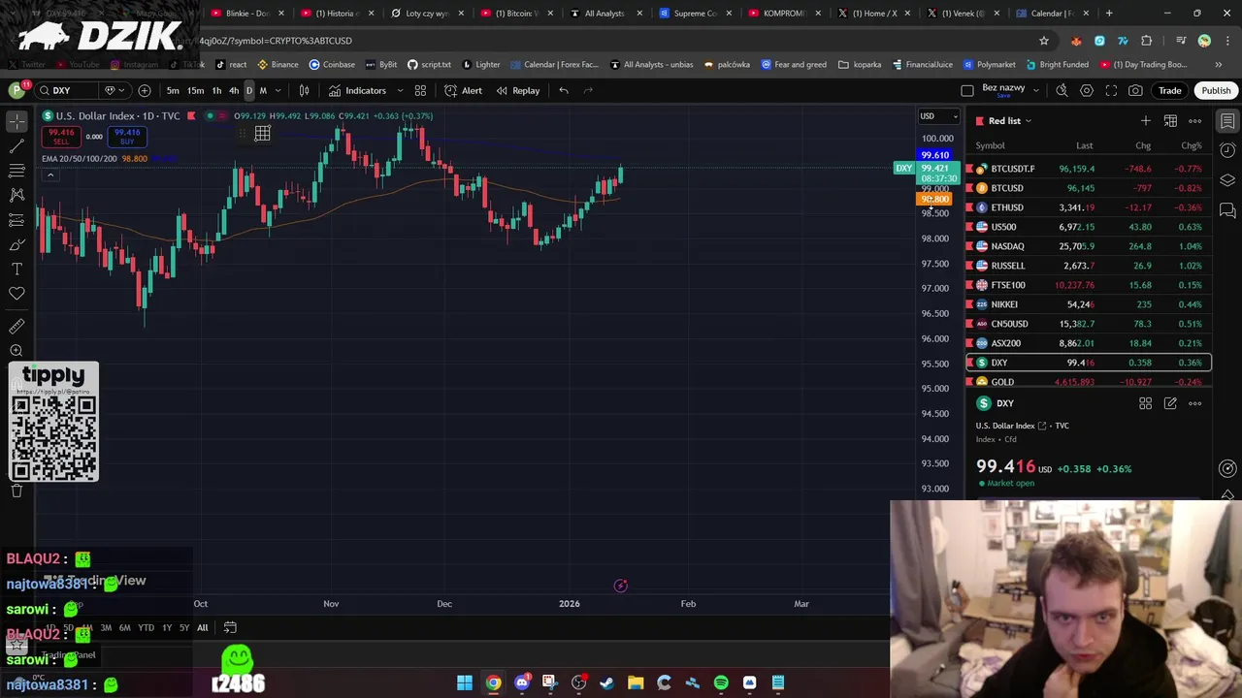Toggle the market status indicator pill in chart header
The width and height of the screenshot is (1242, 698).
[216, 115]
